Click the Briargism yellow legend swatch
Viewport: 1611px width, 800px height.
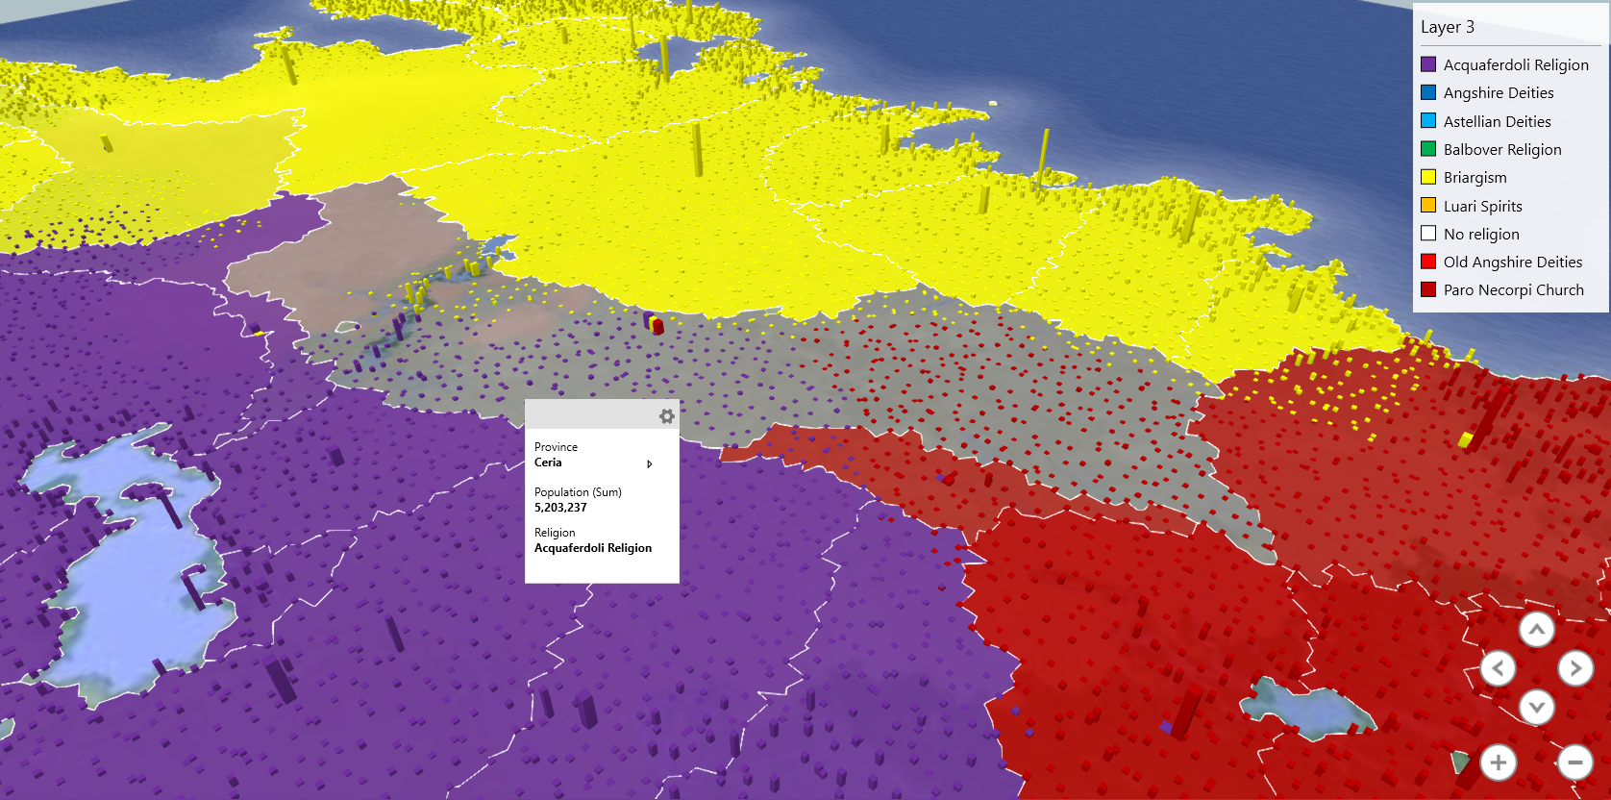(x=1428, y=177)
